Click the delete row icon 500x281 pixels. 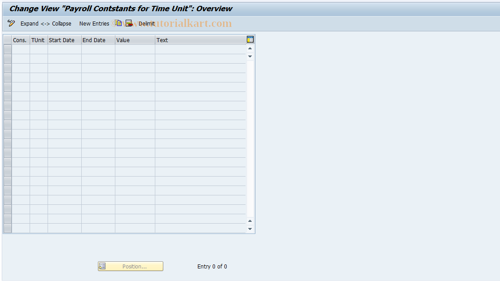[129, 23]
